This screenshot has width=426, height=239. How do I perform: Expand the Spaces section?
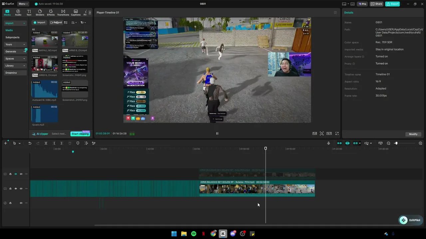pos(15,58)
